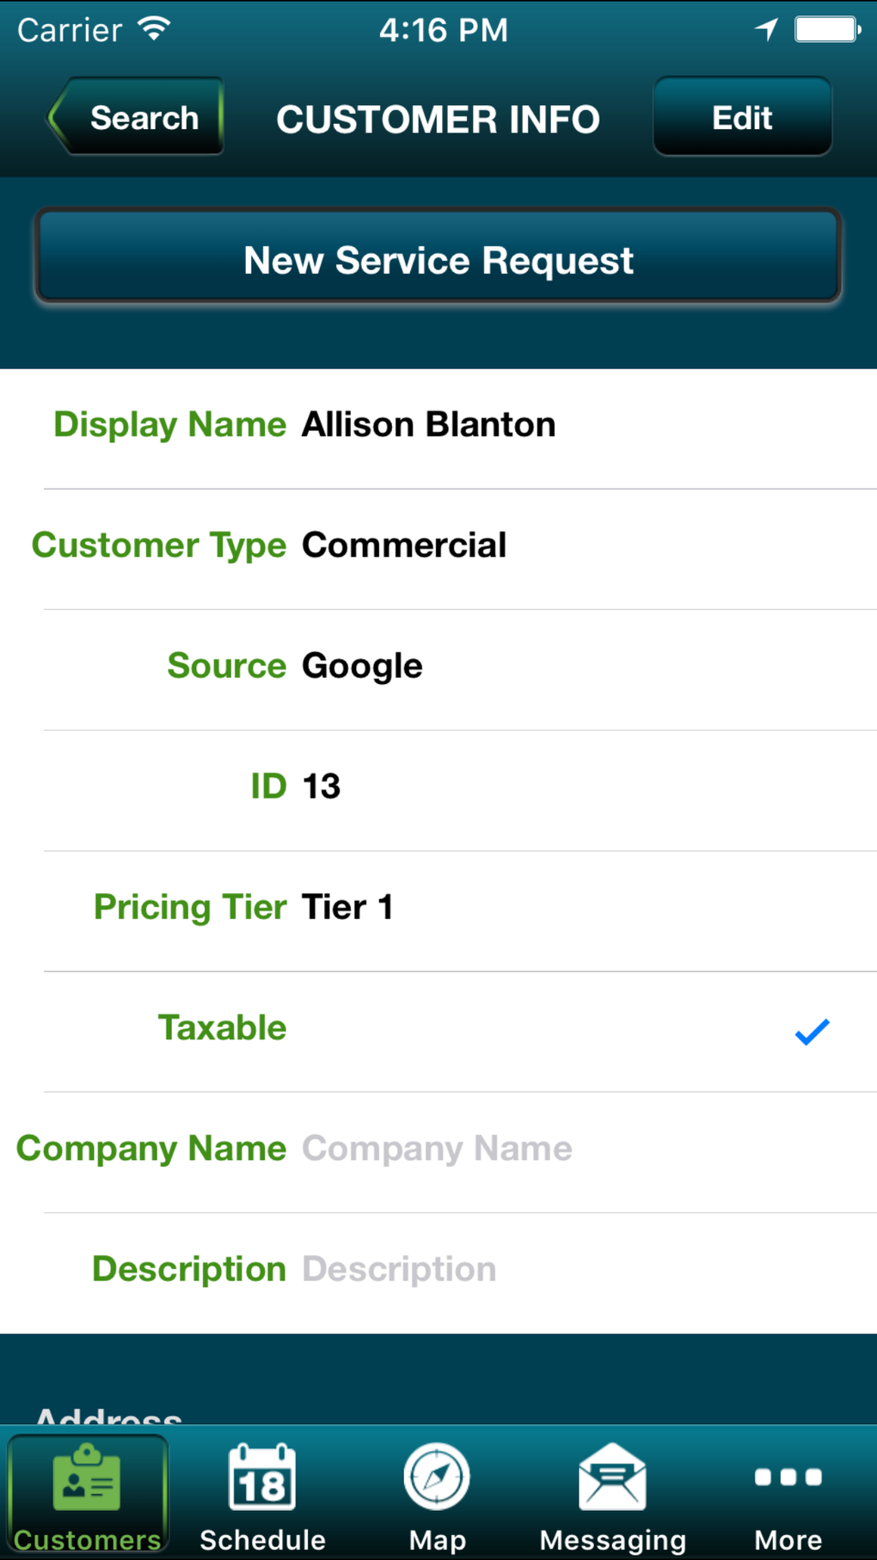Tap the location arrow in status bar
877x1560 pixels.
click(766, 30)
